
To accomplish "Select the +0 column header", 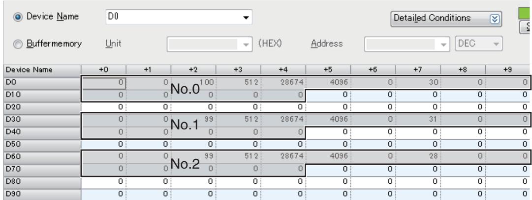I will (x=103, y=70).
